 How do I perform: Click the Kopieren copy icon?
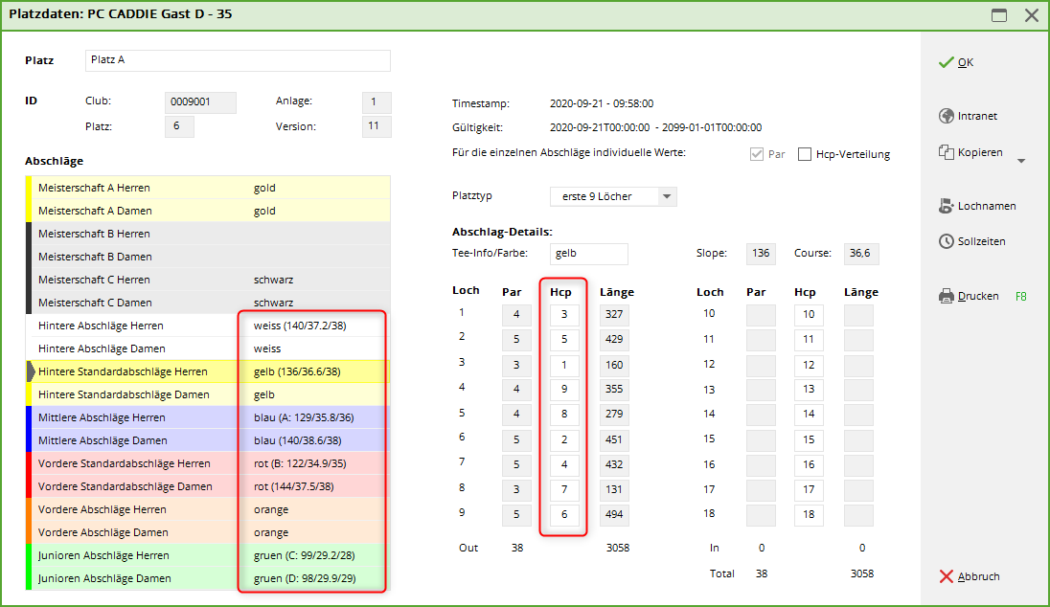947,152
